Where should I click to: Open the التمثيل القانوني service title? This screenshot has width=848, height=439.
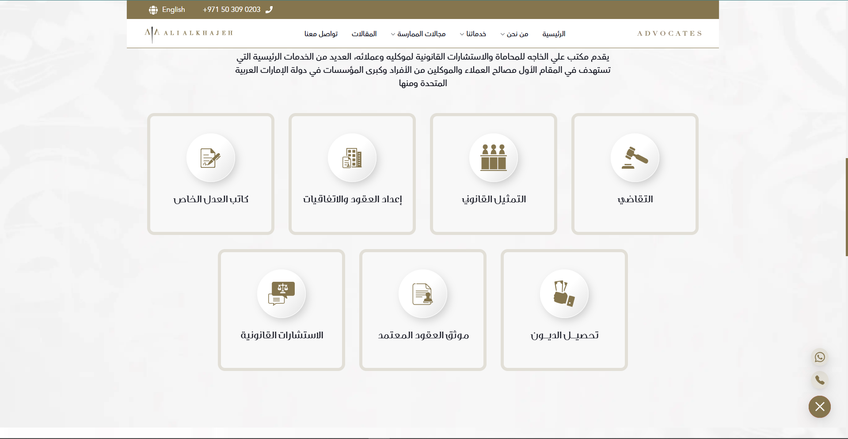click(x=494, y=199)
